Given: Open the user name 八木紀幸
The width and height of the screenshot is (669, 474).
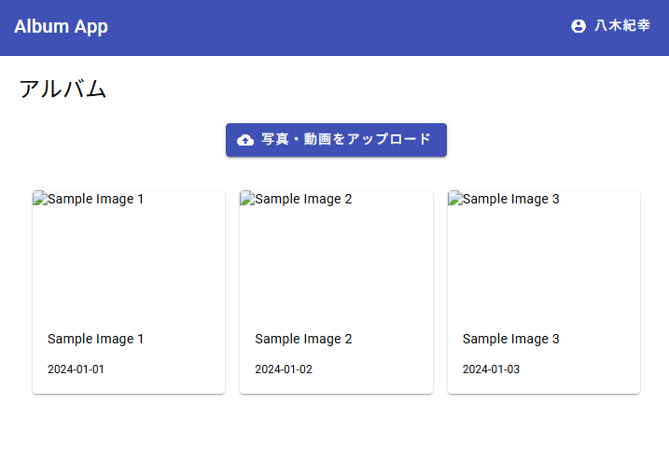Looking at the screenshot, I should [x=622, y=26].
